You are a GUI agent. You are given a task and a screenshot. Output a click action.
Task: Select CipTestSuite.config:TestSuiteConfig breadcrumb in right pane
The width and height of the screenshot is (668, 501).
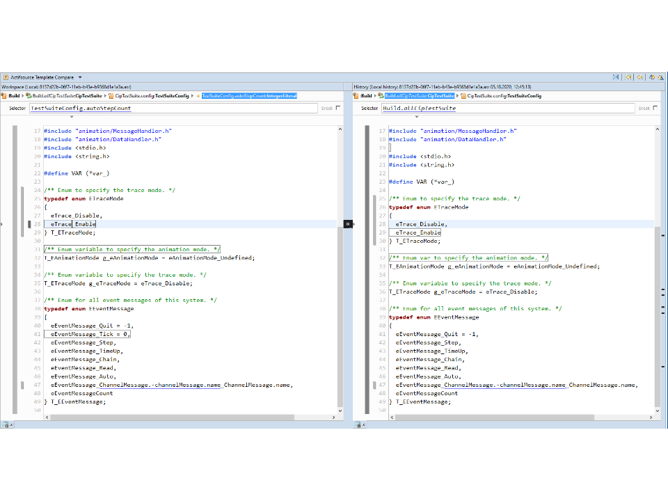(x=504, y=95)
